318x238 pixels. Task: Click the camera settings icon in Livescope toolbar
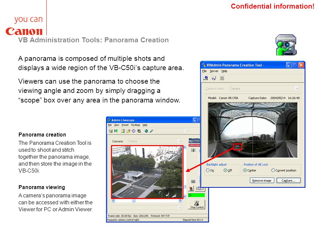(x=139, y=131)
